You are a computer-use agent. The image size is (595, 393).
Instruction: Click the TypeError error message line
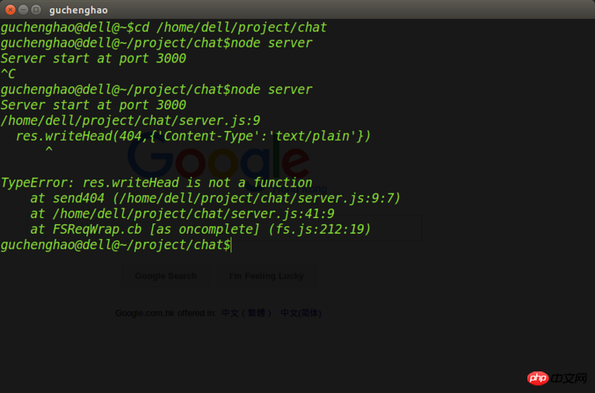pyautogui.click(x=156, y=182)
